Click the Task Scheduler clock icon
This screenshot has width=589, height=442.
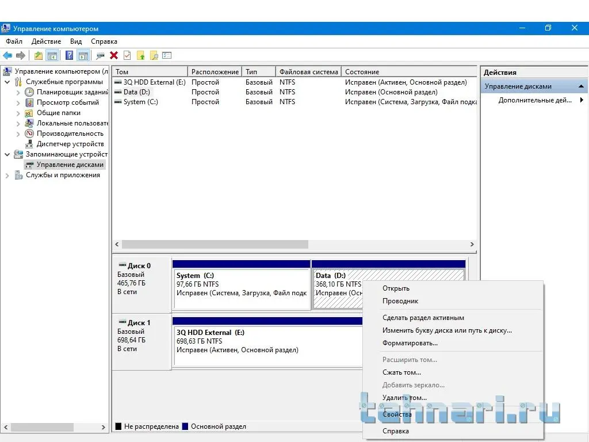(29, 92)
